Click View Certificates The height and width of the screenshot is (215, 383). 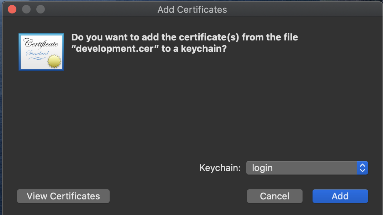pyautogui.click(x=63, y=196)
